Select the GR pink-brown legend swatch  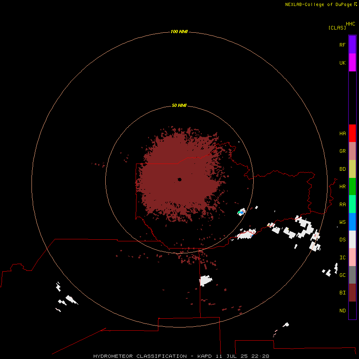(352, 151)
